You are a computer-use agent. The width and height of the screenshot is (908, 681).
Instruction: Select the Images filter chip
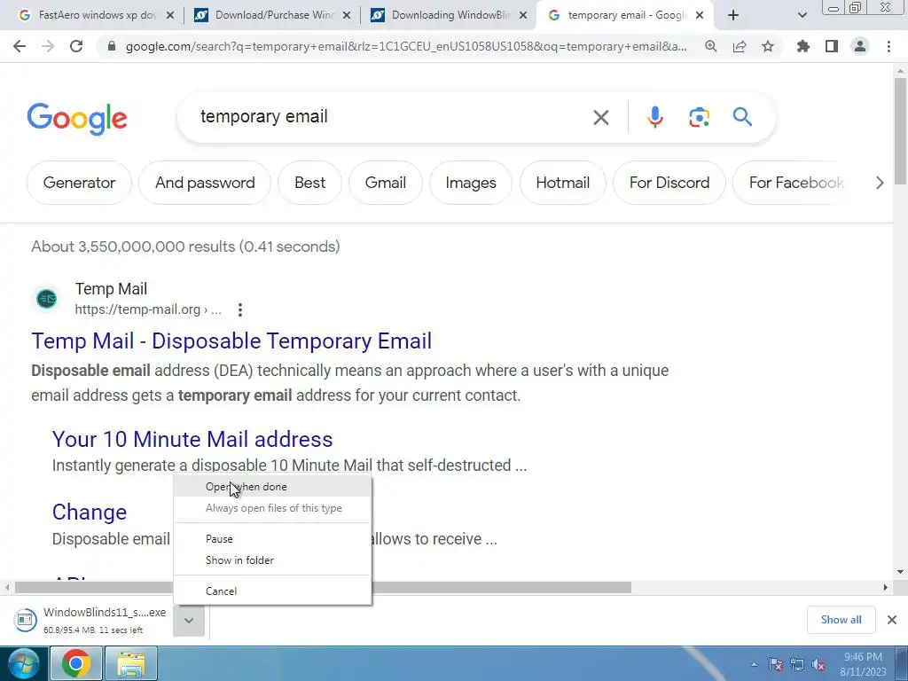(x=471, y=183)
